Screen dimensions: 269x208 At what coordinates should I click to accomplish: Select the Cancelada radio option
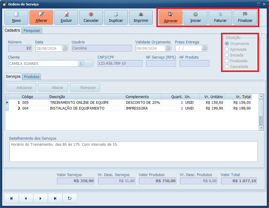click(x=226, y=66)
